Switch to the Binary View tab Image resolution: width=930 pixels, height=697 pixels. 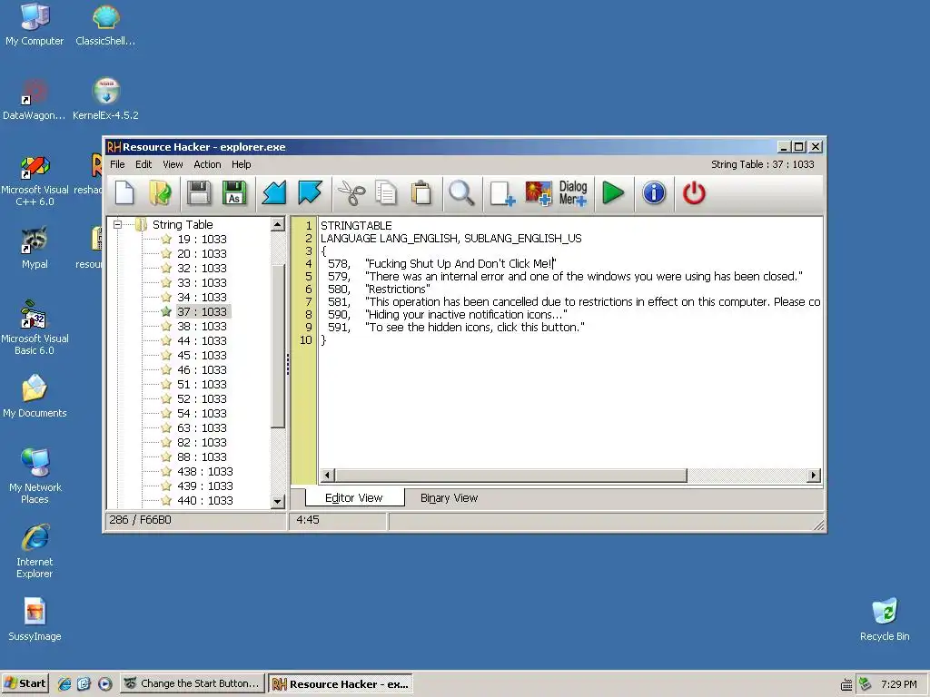pos(449,498)
